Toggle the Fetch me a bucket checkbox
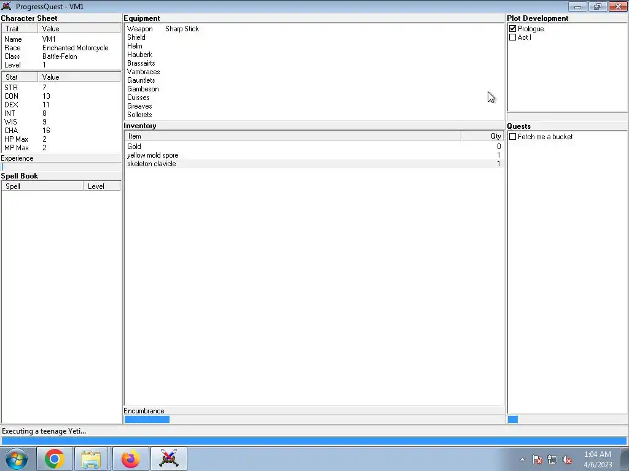This screenshot has height=471, width=629. [x=513, y=137]
